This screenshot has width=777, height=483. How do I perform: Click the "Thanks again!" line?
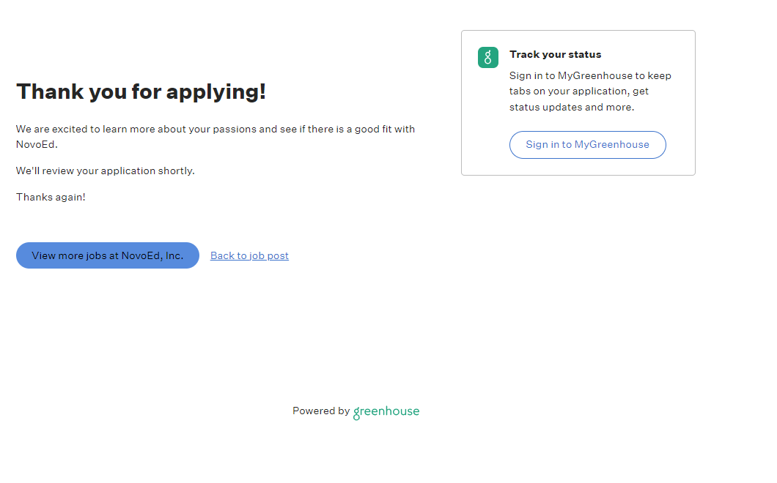pyautogui.click(x=51, y=197)
